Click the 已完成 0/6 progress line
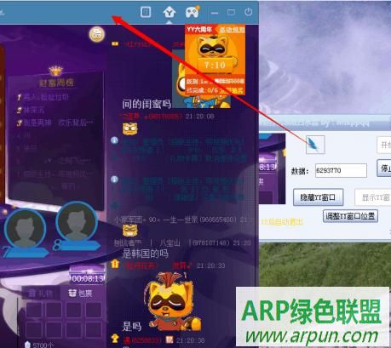This screenshot has width=391, height=348. click(215, 90)
